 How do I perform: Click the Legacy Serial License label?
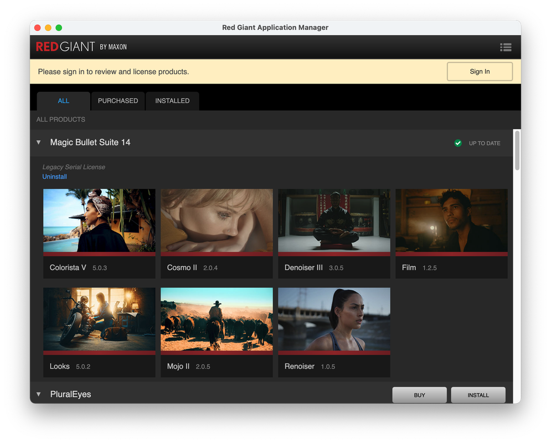pyautogui.click(x=74, y=167)
